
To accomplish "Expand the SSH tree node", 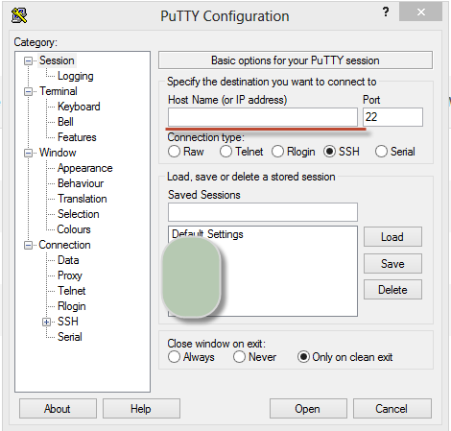I will tap(47, 322).
